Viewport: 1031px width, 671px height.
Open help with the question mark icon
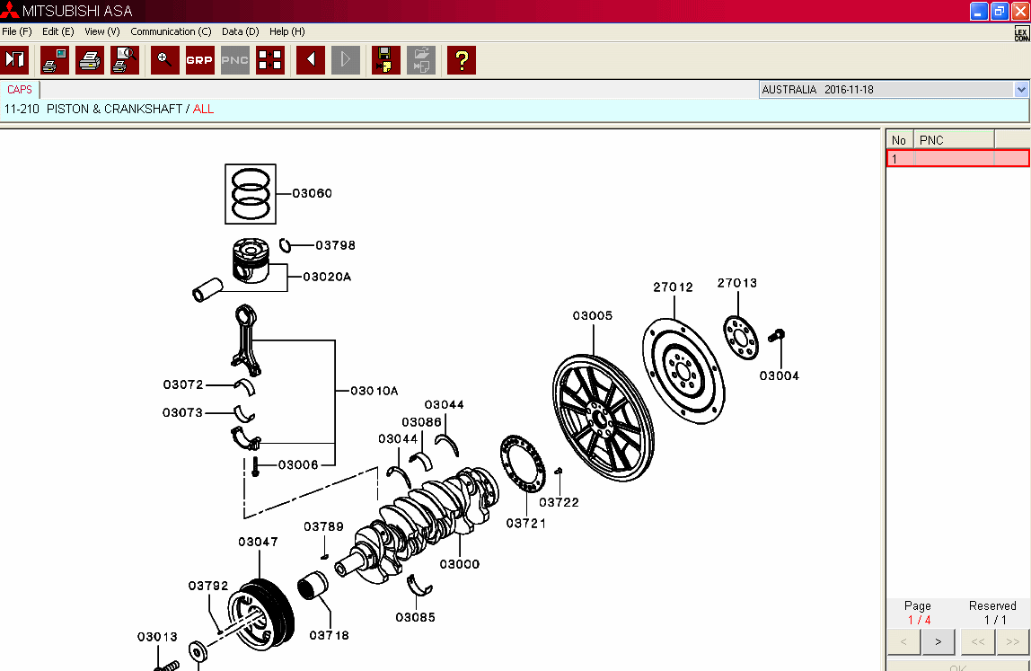[461, 60]
